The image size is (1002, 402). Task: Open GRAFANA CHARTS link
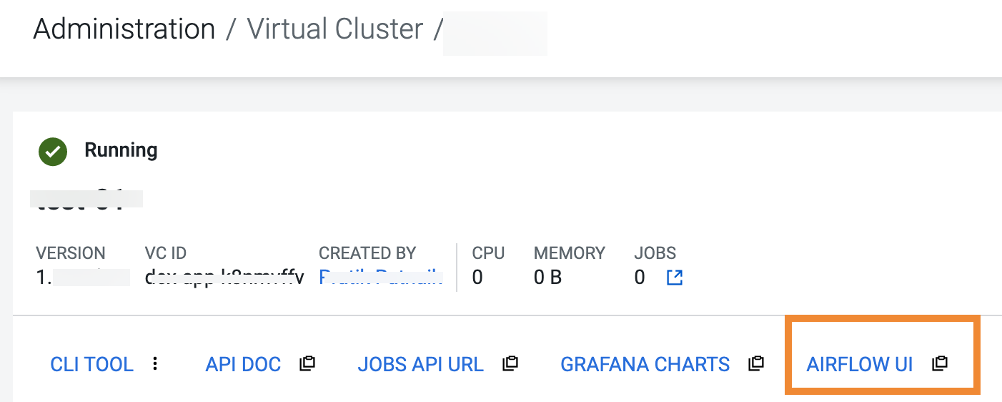pyautogui.click(x=645, y=364)
